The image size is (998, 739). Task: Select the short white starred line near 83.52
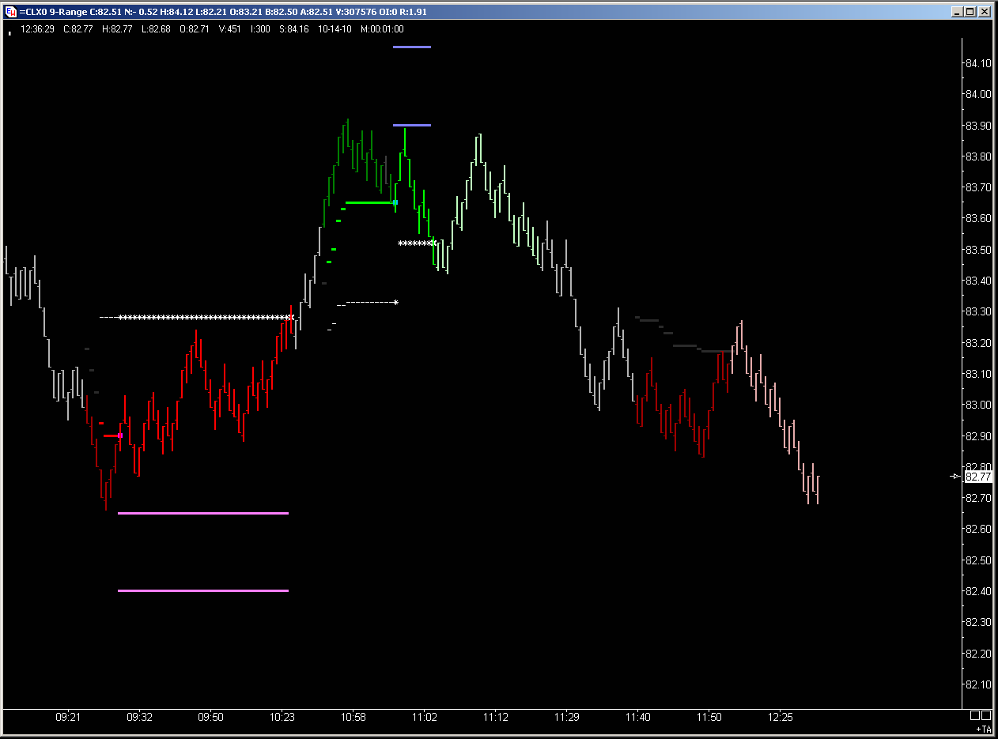(417, 243)
